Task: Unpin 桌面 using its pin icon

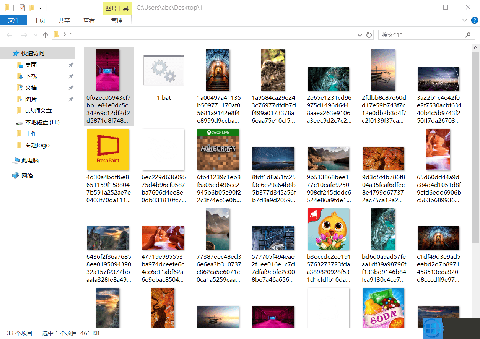Action: (x=71, y=65)
